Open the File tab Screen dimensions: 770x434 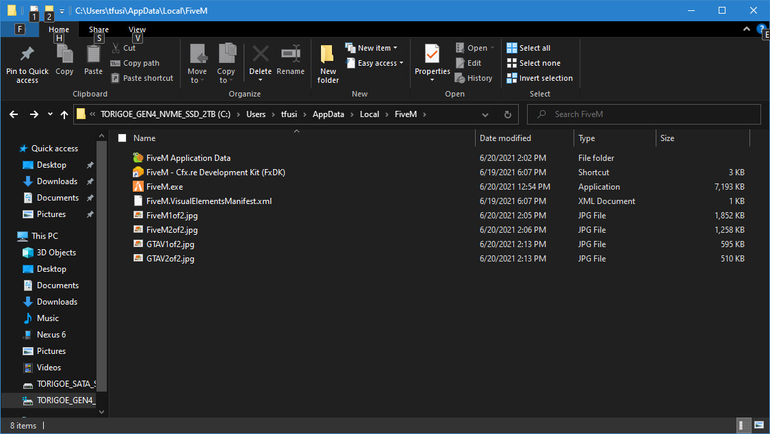19,29
